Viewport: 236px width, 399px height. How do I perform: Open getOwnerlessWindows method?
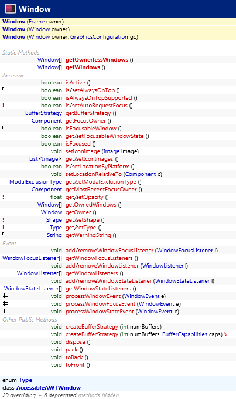pyautogui.click(x=97, y=60)
